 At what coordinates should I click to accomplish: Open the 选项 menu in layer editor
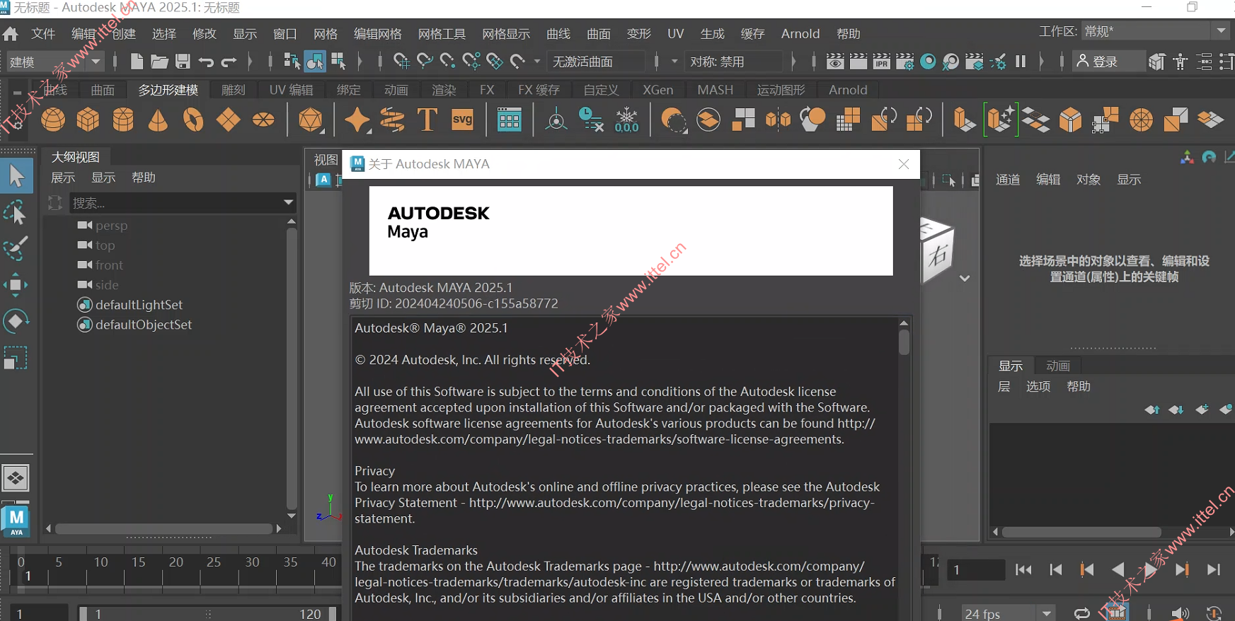pos(1038,386)
